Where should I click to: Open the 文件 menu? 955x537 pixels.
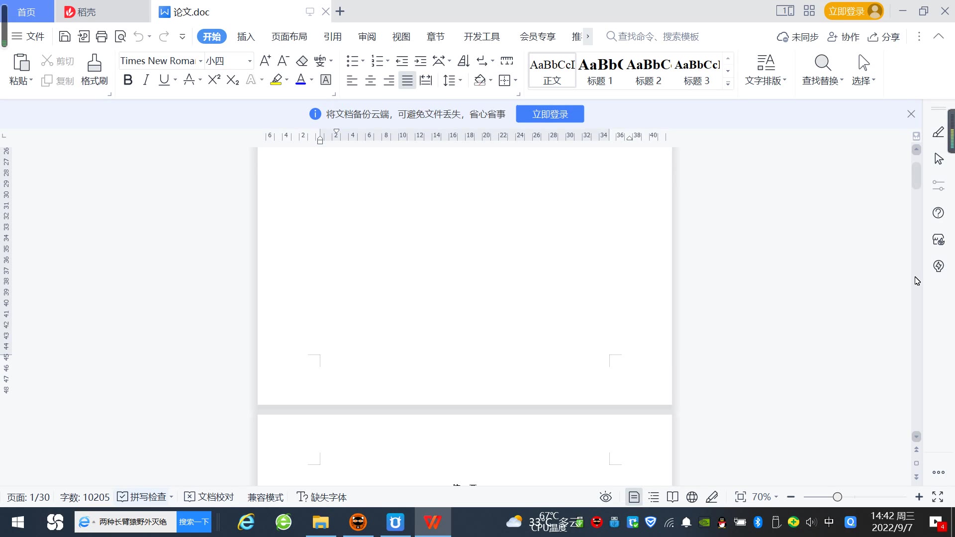point(28,36)
